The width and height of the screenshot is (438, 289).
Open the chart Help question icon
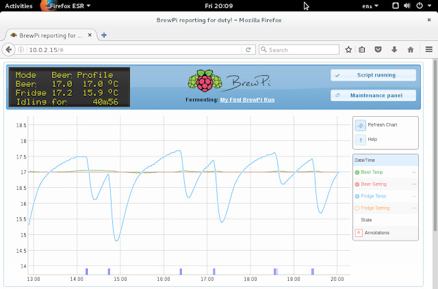pos(361,140)
